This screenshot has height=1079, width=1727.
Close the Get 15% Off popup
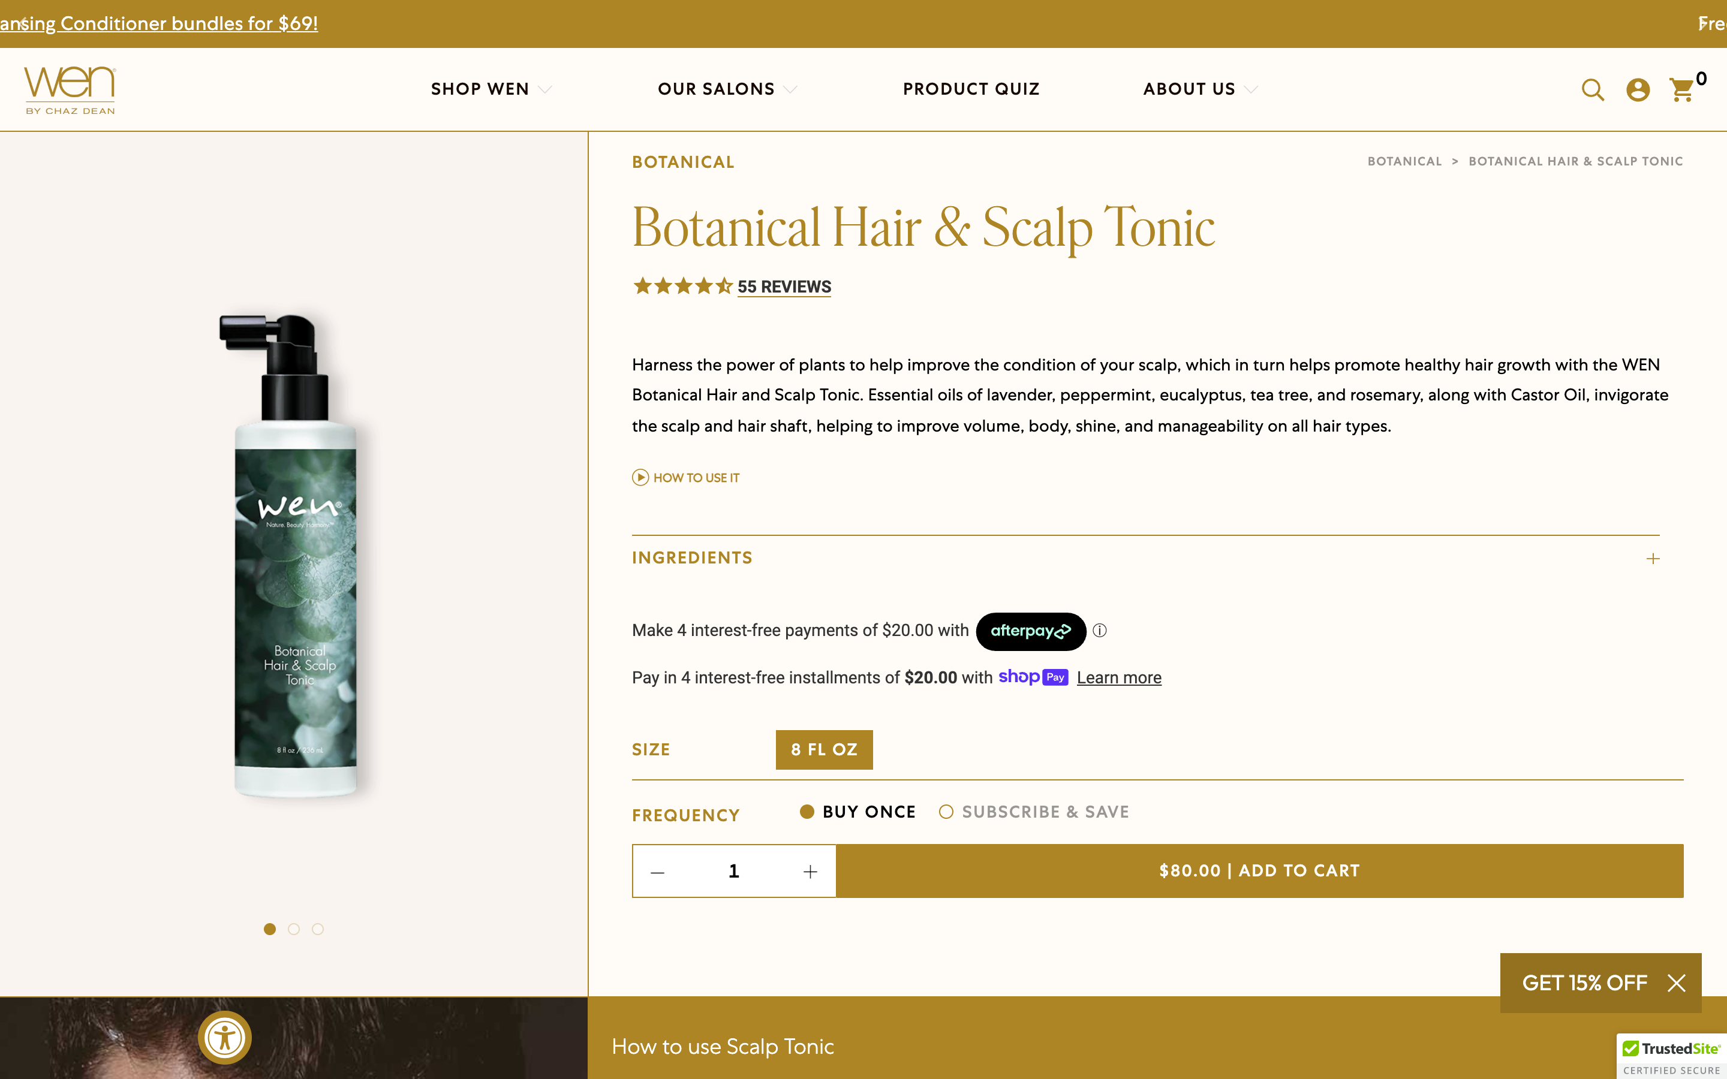pos(1677,983)
